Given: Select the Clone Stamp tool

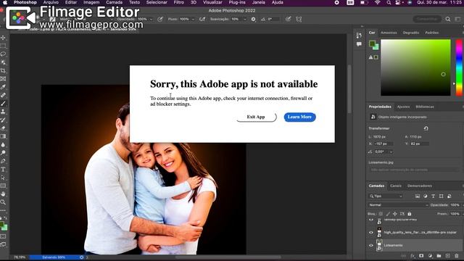Looking at the screenshot, I should tap(3, 112).
